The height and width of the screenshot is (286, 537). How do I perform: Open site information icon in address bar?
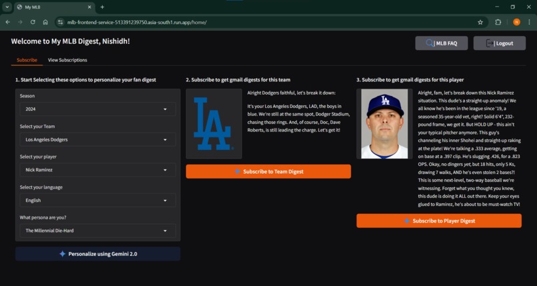click(61, 22)
